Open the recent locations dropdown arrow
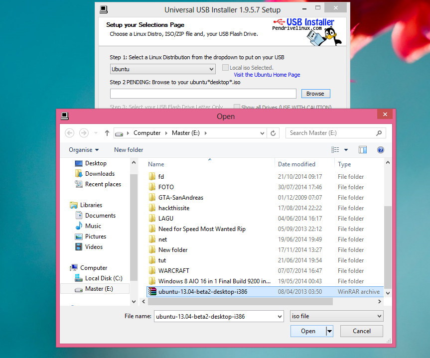Screen dimensions: 430x358 coord(96,133)
